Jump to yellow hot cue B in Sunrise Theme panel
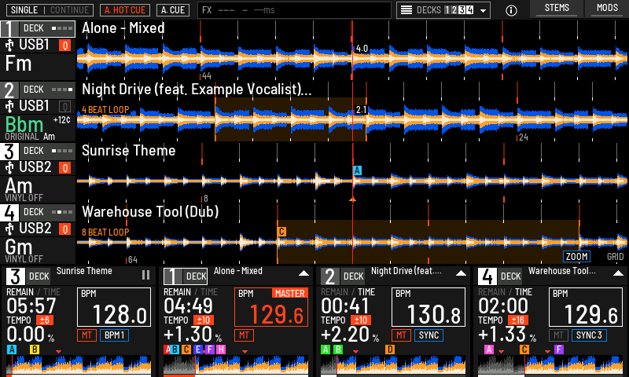The image size is (629, 377). [x=35, y=350]
